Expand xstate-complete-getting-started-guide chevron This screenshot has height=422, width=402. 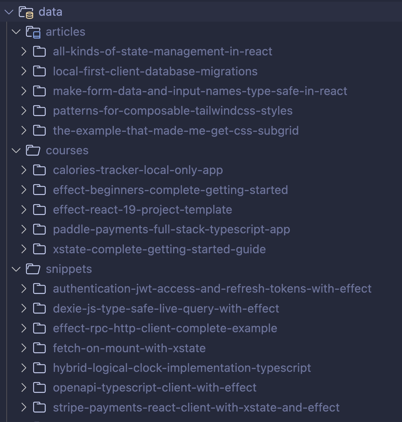[24, 249]
